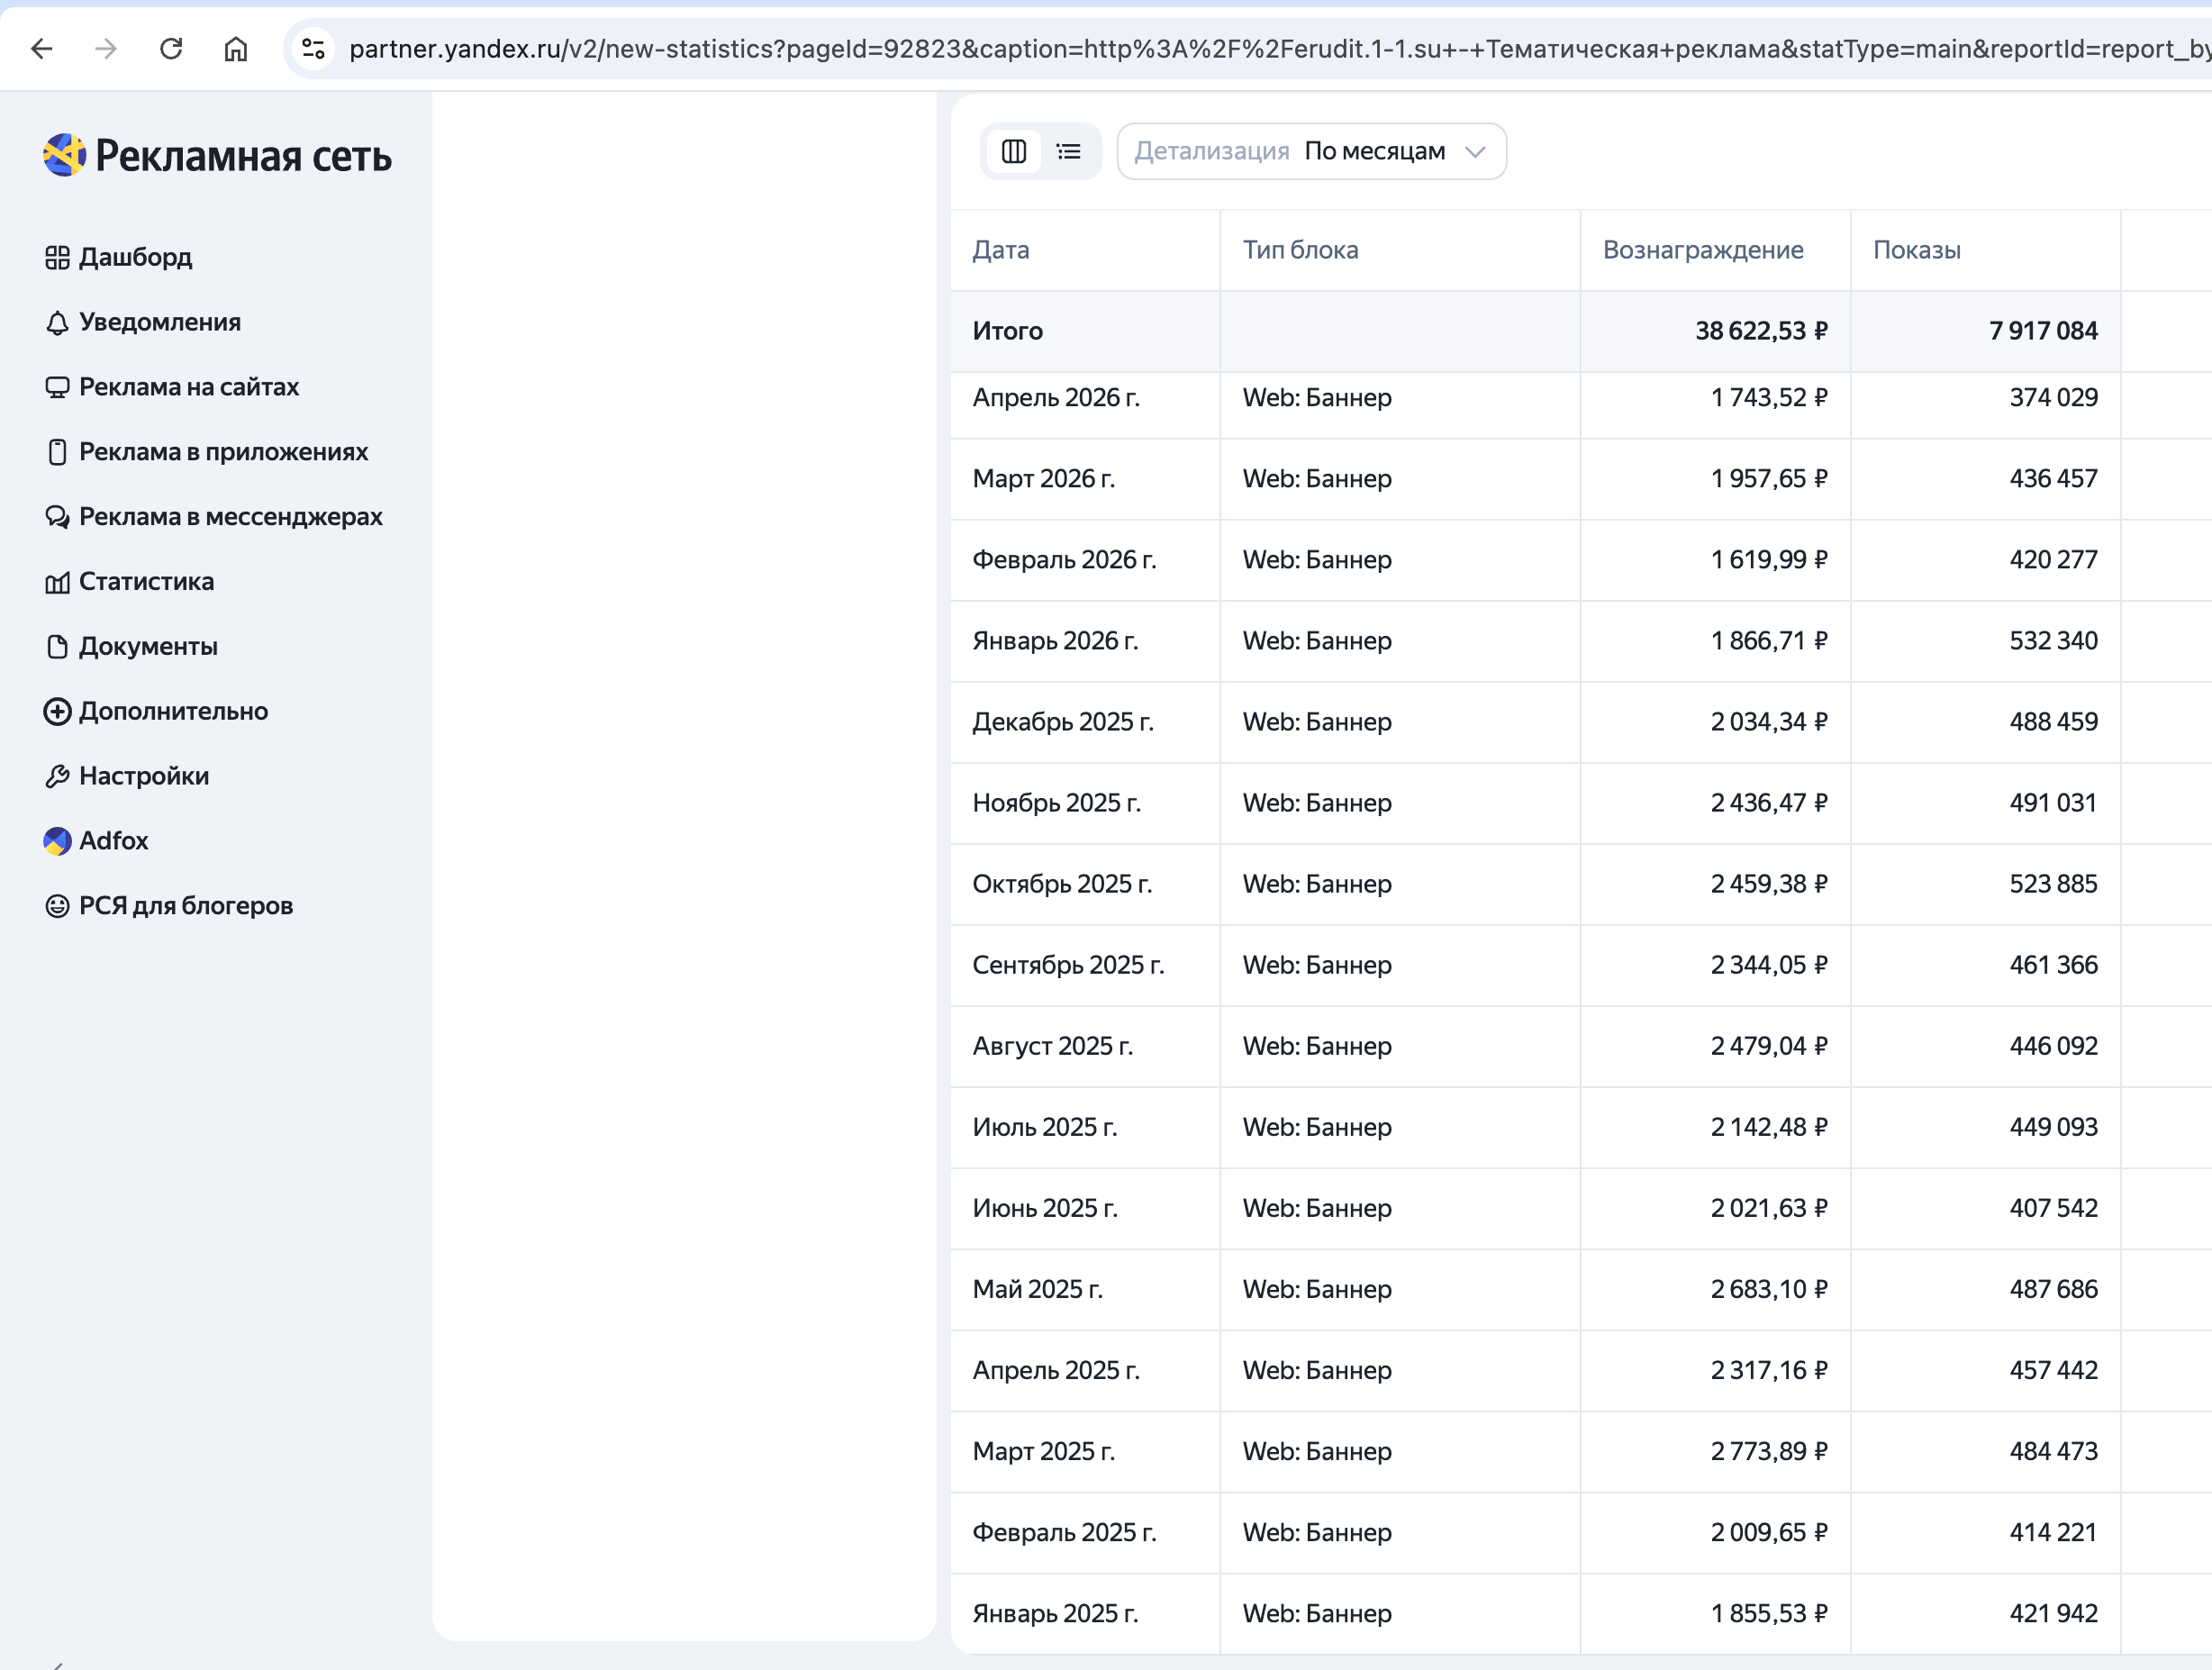Open Уведомления menu item
This screenshot has width=2212, height=1670.
point(160,322)
